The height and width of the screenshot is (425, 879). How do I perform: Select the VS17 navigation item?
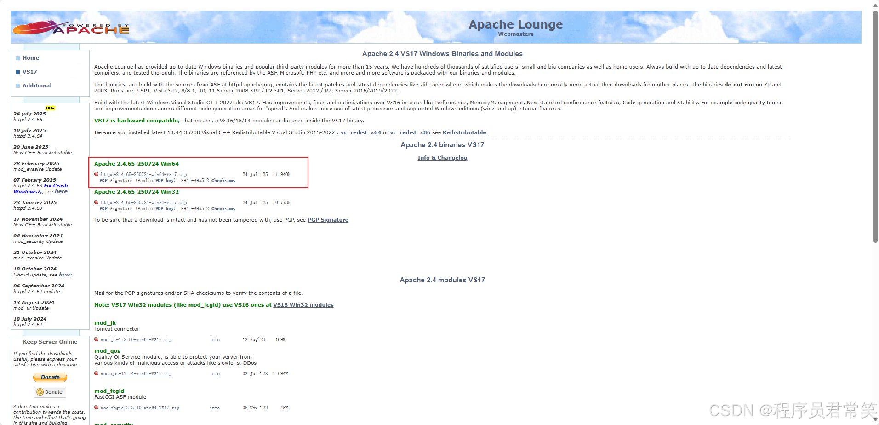pyautogui.click(x=30, y=72)
